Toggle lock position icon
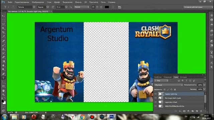The image size is (214, 120). 172,89
